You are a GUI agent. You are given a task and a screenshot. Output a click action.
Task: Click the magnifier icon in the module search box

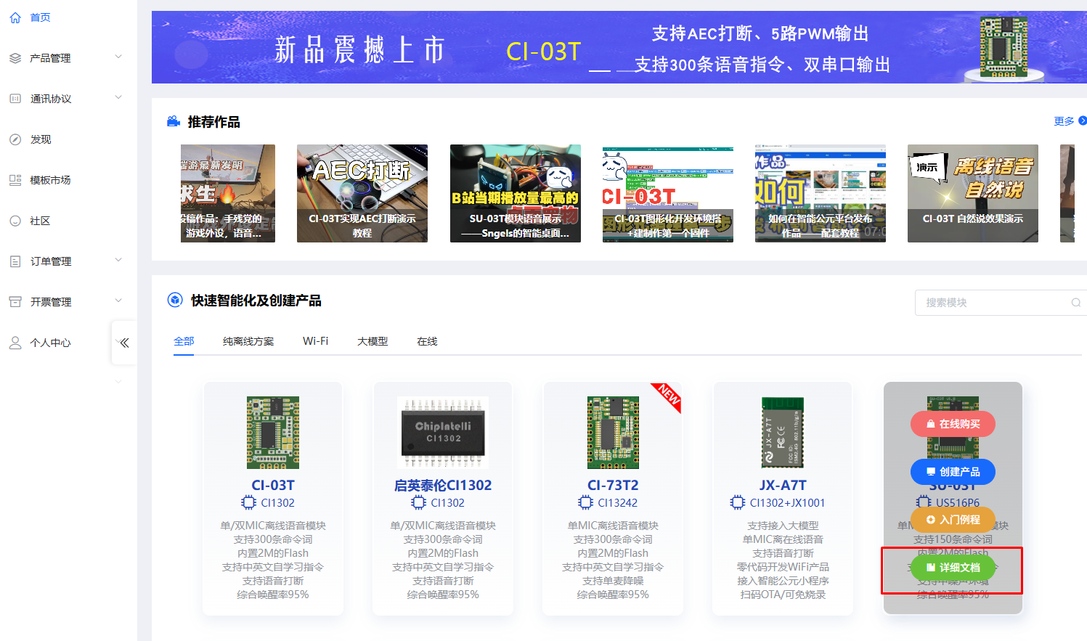(x=1076, y=303)
